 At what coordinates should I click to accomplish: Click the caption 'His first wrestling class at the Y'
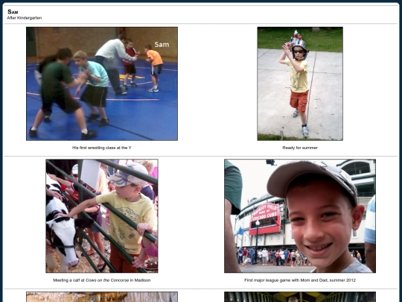pyautogui.click(x=102, y=148)
